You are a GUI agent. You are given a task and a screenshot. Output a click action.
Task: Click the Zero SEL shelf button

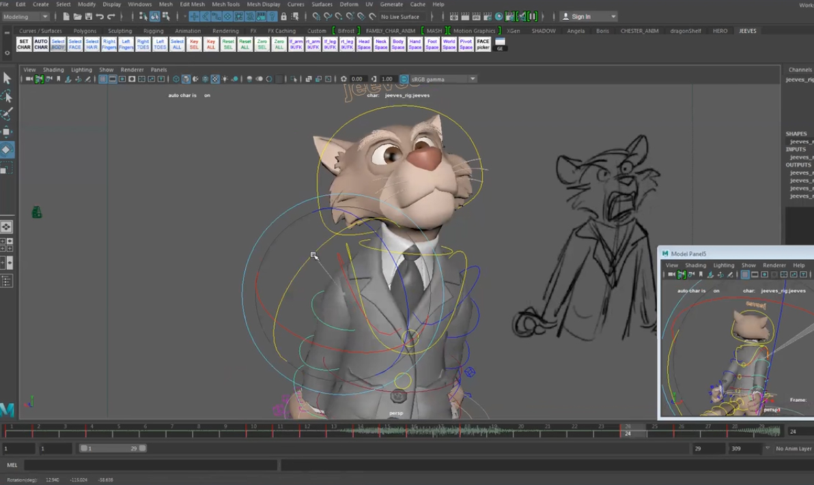pyautogui.click(x=262, y=44)
